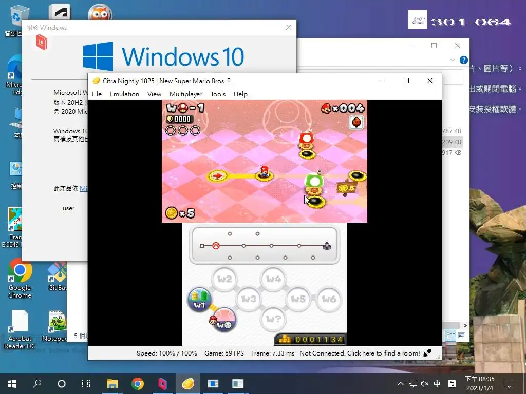This screenshot has width=526, height=394.
Task: Click the Speed: 100% / 100% status text
Action: point(167,353)
